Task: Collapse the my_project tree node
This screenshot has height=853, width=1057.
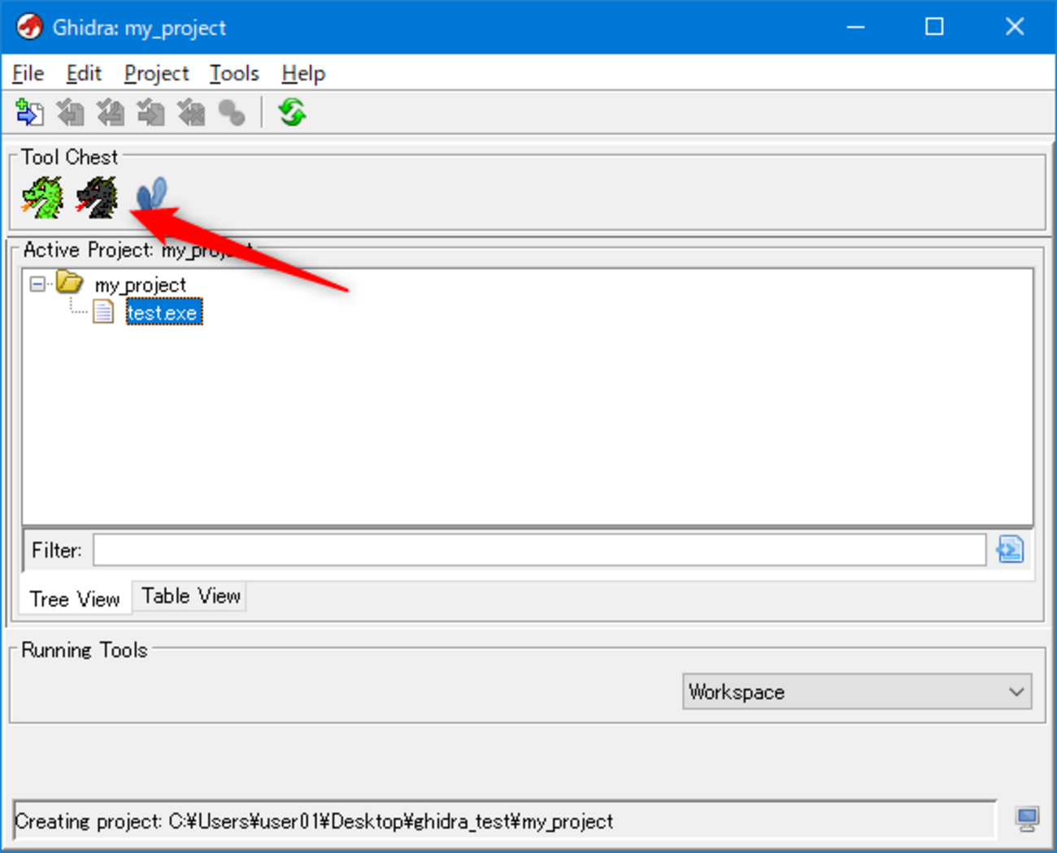Action: point(37,284)
